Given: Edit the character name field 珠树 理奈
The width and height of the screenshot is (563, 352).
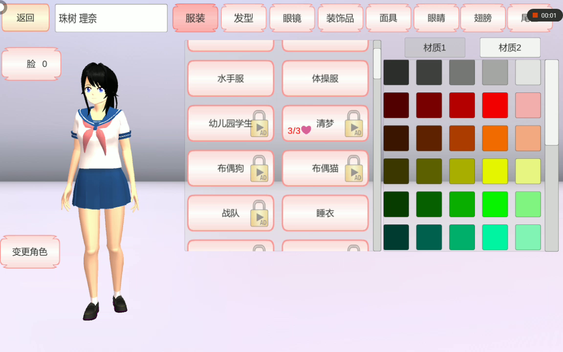Looking at the screenshot, I should [111, 18].
